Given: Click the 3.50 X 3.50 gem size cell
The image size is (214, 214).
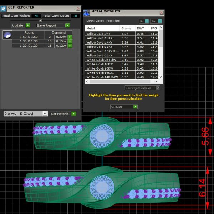Looking at the screenshot, I should click(x=29, y=37).
